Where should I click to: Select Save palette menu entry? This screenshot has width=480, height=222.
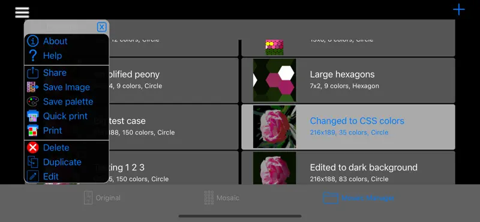click(68, 101)
